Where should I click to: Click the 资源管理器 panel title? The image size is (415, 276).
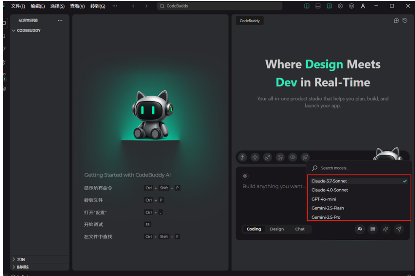(x=28, y=20)
